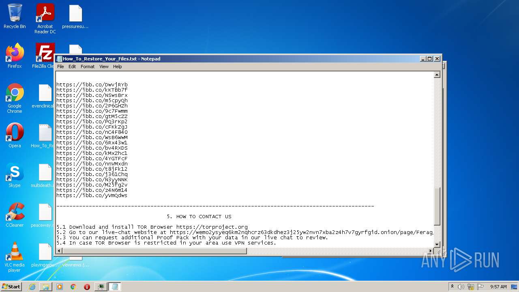The image size is (519, 292).
Task: Open the volume speaker tray icon
Action: tap(461, 287)
